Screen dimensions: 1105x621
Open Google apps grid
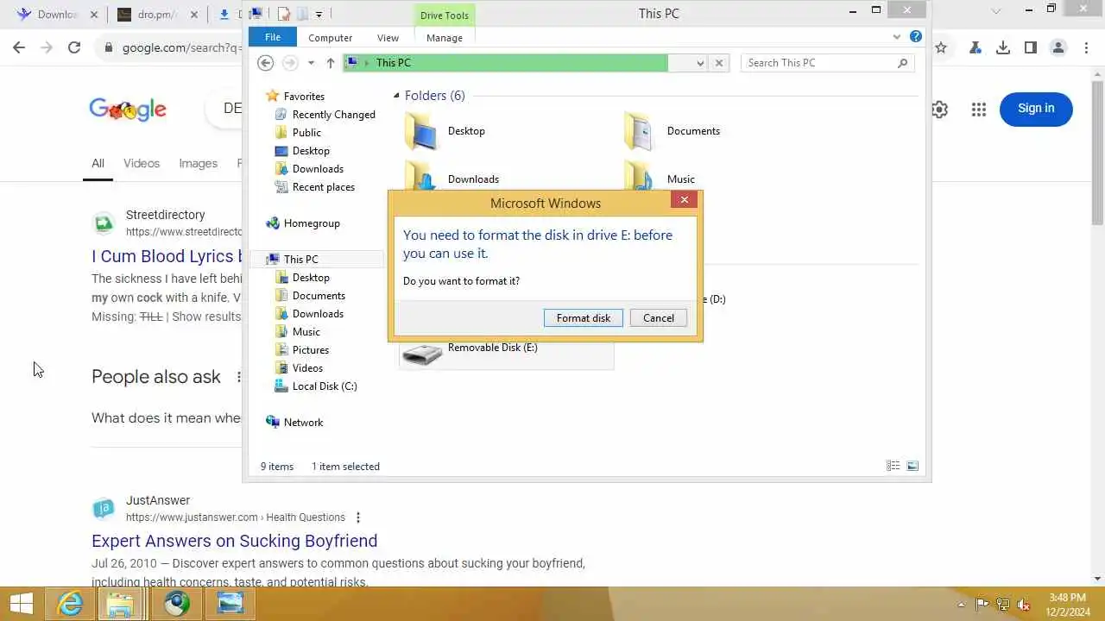(x=978, y=110)
